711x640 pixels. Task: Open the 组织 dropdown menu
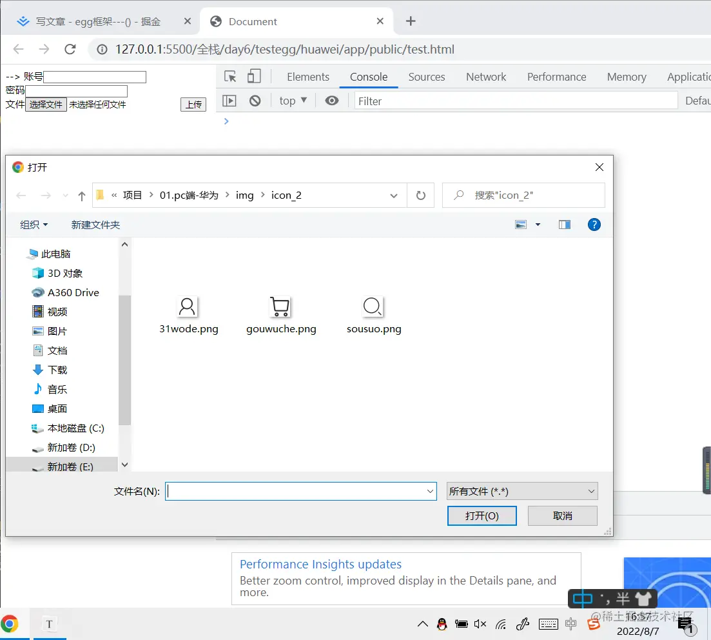[x=34, y=225]
